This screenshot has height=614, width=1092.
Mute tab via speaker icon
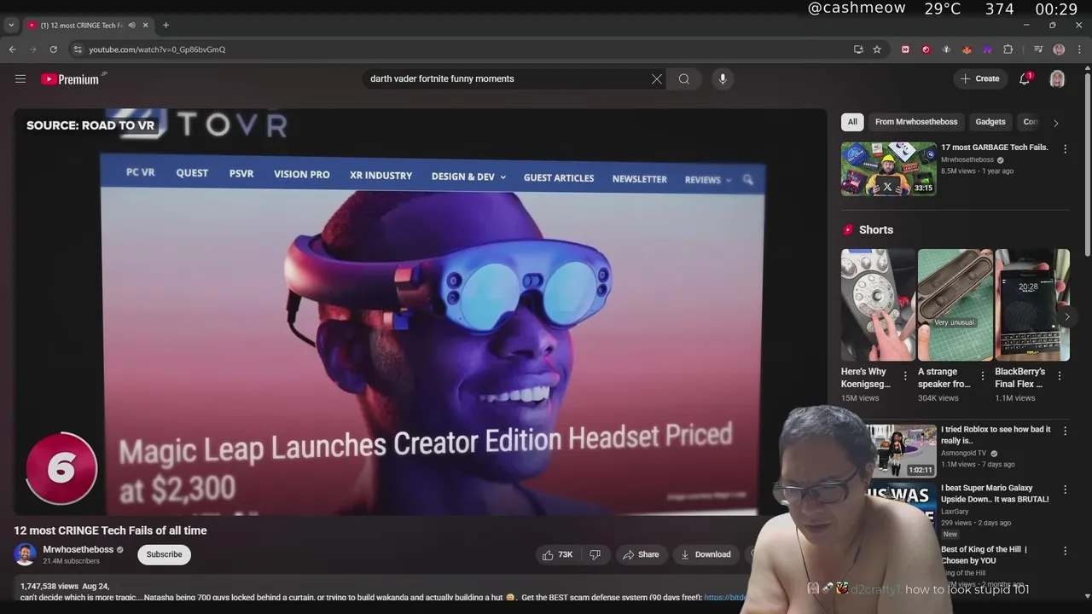point(131,25)
